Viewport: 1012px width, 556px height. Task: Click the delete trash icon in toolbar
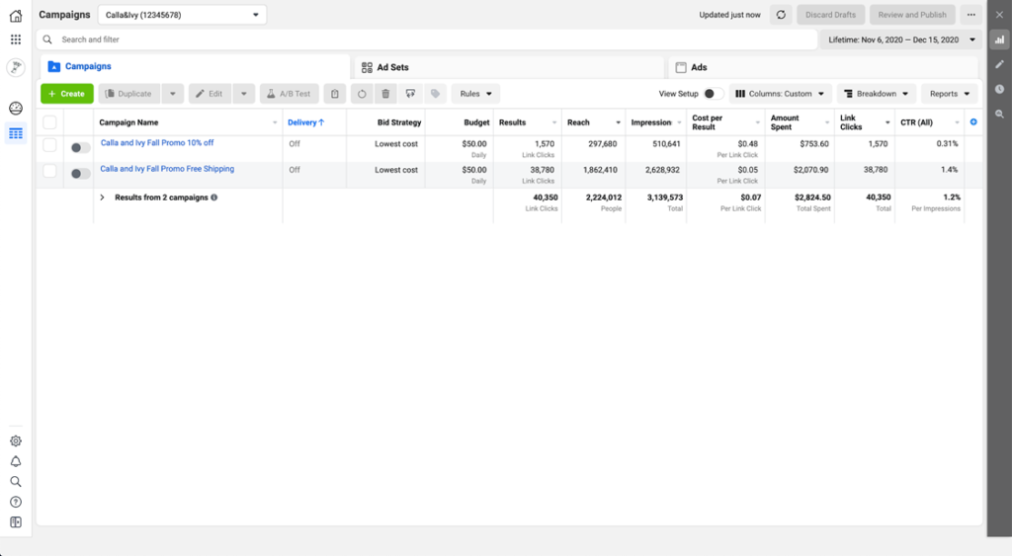click(386, 94)
